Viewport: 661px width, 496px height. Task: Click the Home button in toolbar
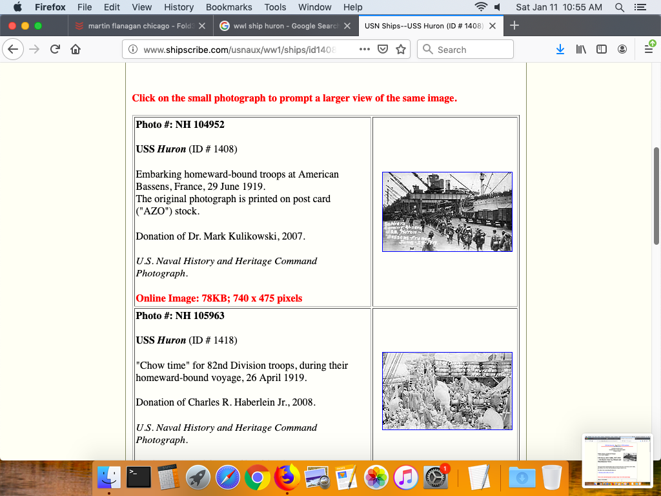tap(76, 49)
